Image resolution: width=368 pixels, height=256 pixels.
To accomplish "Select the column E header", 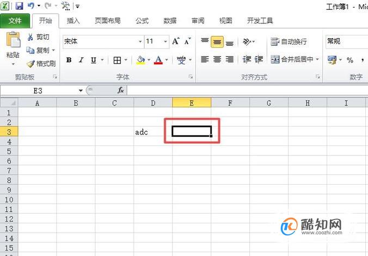I will (192, 103).
